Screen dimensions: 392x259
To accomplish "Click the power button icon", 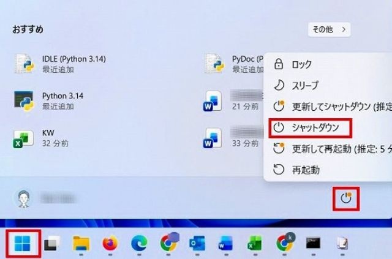I will tap(346, 198).
